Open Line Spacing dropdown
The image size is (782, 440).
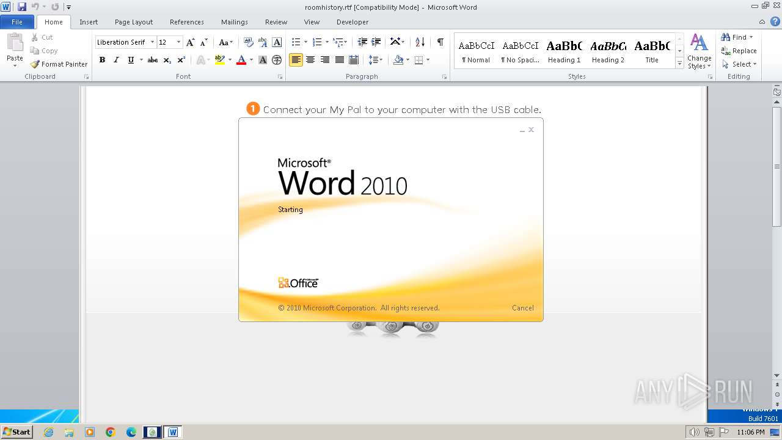[376, 60]
